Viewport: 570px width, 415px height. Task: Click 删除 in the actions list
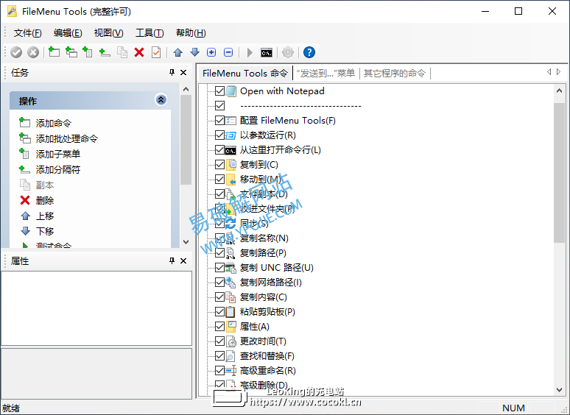coord(45,200)
